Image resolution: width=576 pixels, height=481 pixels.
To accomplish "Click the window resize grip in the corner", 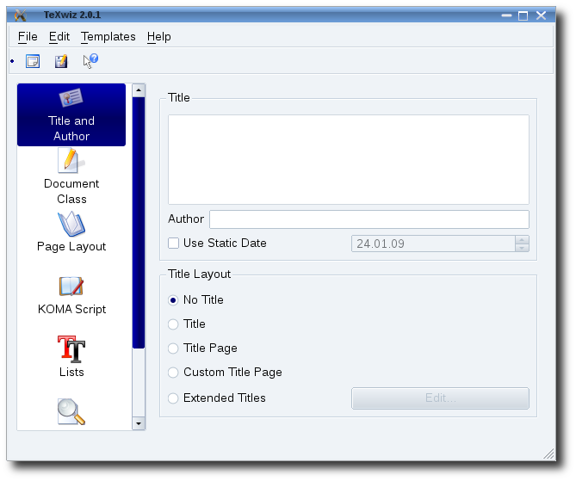I will click(x=548, y=453).
